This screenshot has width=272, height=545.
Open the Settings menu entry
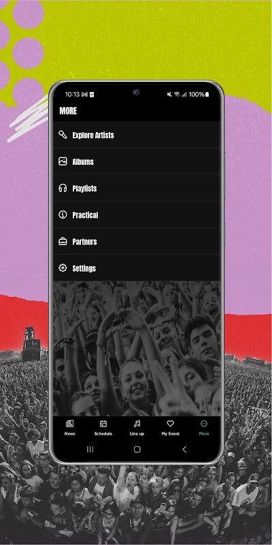click(x=137, y=268)
